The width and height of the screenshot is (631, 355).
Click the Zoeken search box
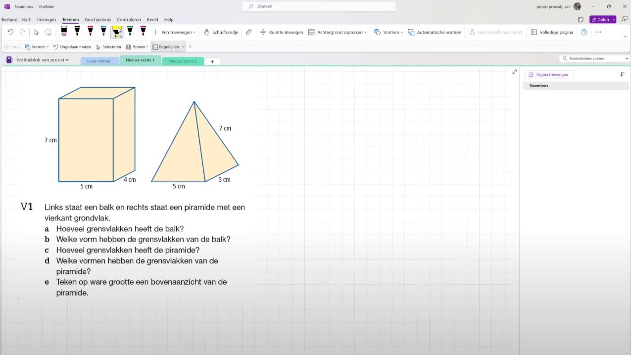point(319,6)
